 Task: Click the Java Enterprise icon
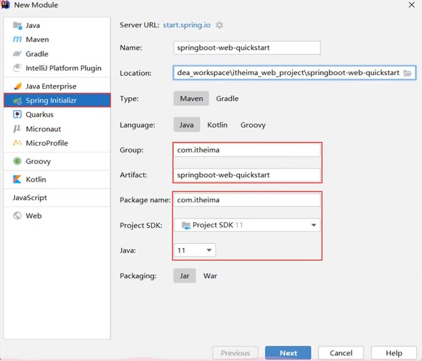[x=18, y=86]
